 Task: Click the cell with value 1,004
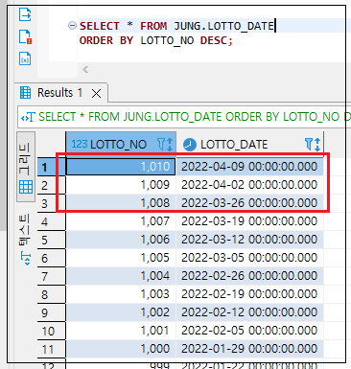tap(121, 276)
